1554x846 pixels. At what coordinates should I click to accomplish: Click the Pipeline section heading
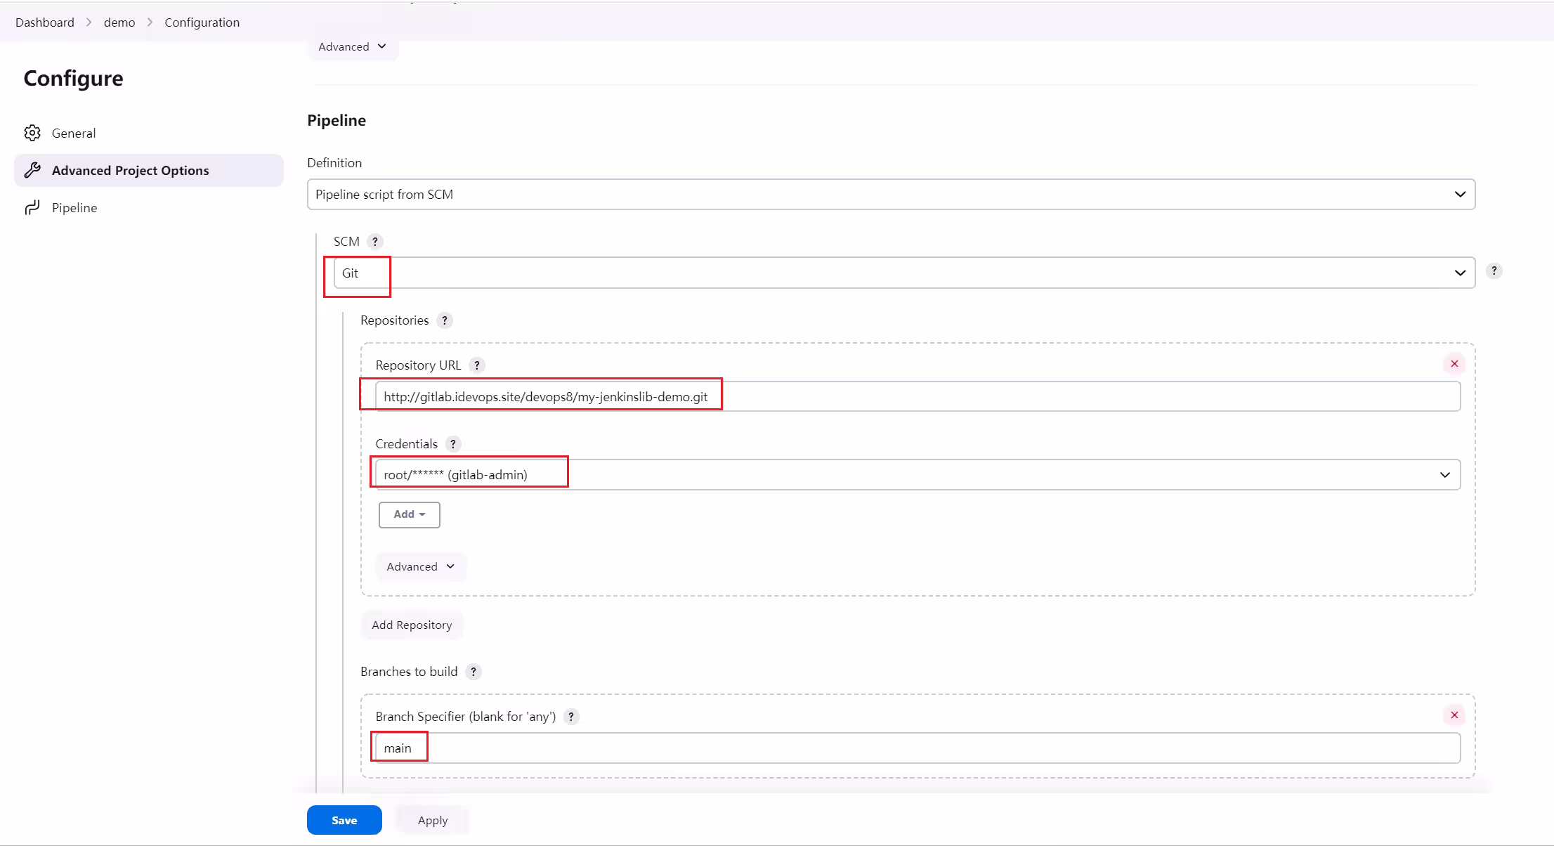337,120
